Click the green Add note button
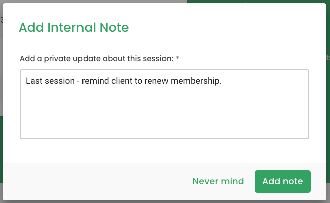 [x=282, y=181]
